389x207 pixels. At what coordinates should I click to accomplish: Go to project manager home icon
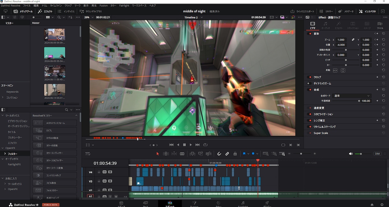(372, 204)
